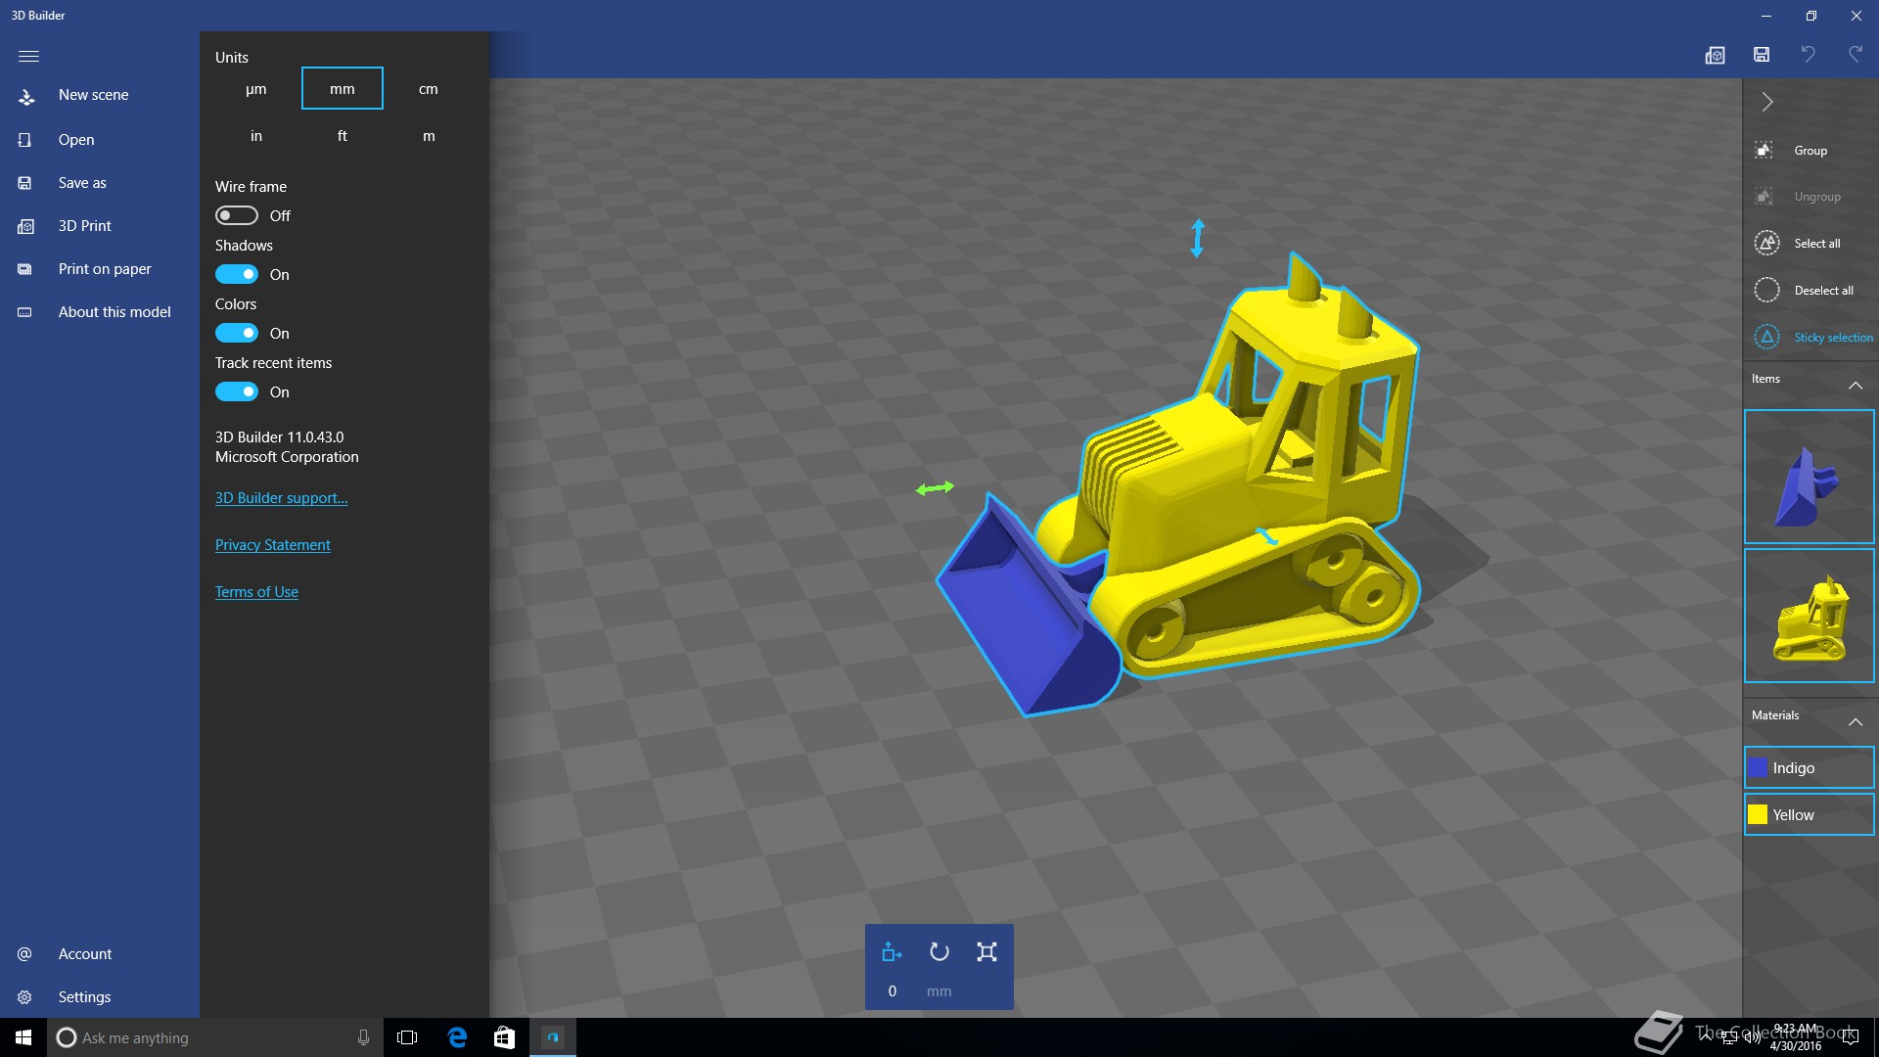Click the Yellow color swatch
The width and height of the screenshot is (1879, 1057).
coord(1759,815)
